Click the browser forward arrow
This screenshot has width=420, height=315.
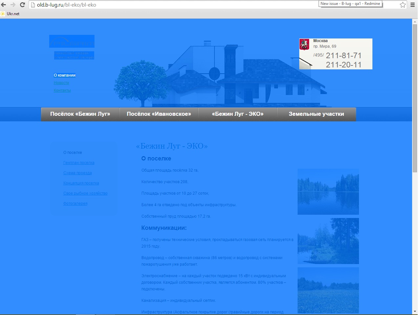[x=13, y=5]
